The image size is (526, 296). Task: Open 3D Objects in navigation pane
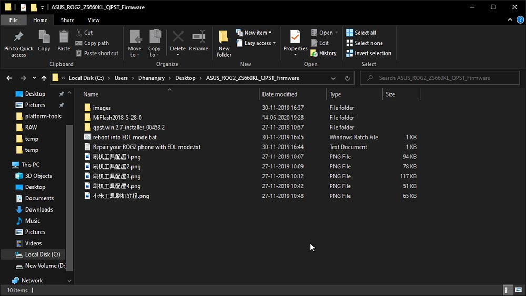pyautogui.click(x=34, y=176)
